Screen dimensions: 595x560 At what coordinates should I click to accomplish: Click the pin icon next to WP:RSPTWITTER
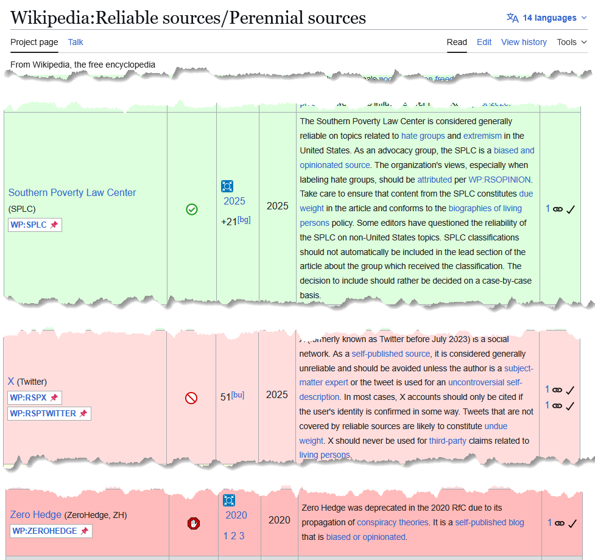(83, 414)
